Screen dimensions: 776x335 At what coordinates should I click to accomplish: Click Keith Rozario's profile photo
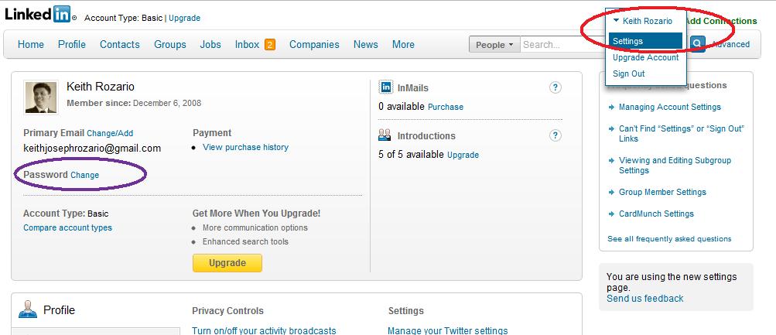pos(40,97)
